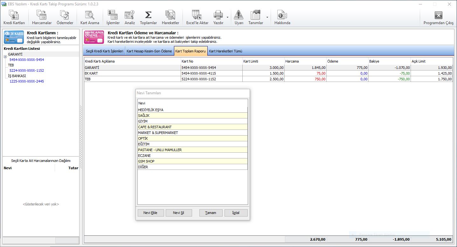Select OPTİK row in Nevi list
The image size is (457, 247).
point(192,138)
